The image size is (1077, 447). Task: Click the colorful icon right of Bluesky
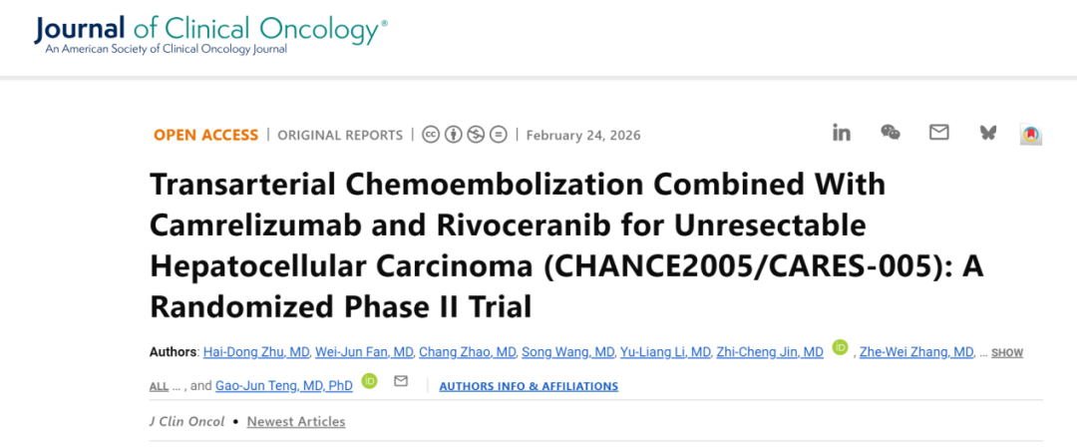pyautogui.click(x=1031, y=135)
